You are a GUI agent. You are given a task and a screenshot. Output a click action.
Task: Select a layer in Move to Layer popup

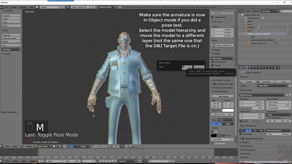[x=187, y=67]
